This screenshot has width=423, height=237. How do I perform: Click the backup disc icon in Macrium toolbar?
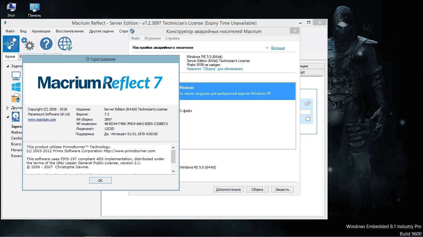[11, 44]
